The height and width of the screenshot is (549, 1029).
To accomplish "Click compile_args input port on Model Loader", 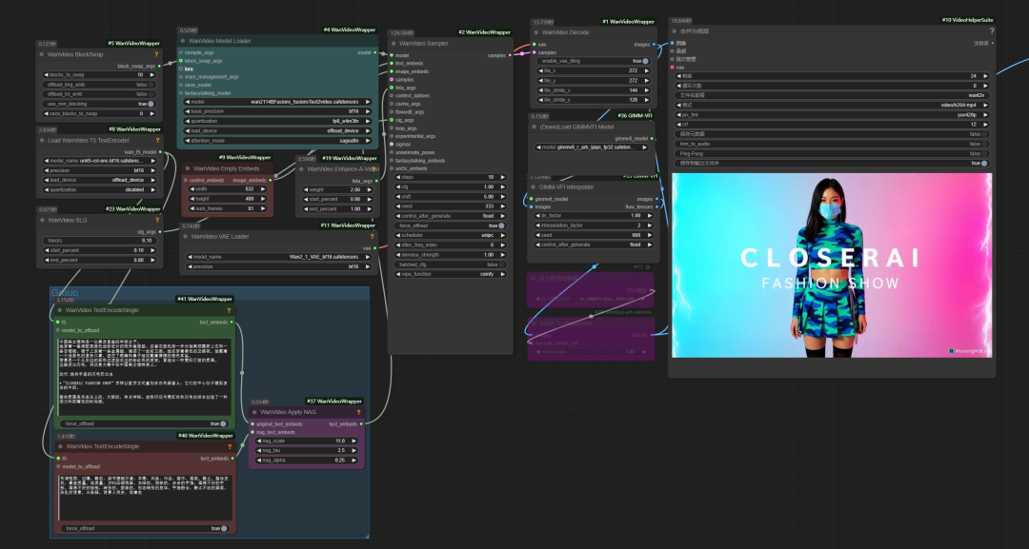I will click(x=181, y=52).
